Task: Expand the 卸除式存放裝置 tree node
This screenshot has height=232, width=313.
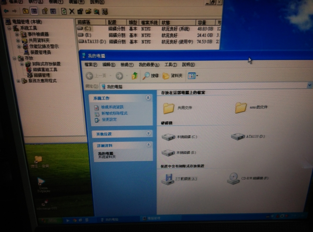Action: click(x=22, y=64)
